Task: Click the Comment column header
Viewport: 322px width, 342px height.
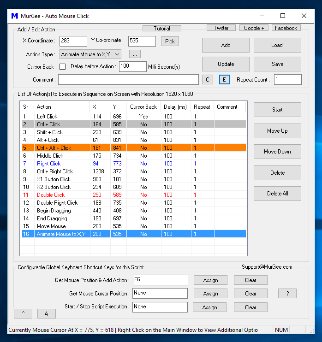Action: 230,107
